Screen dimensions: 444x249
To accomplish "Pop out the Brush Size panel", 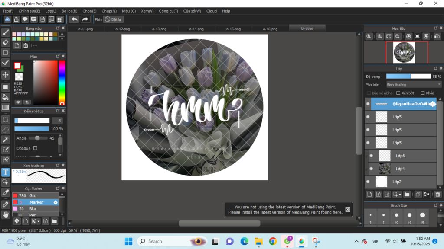I will pos(436,205).
